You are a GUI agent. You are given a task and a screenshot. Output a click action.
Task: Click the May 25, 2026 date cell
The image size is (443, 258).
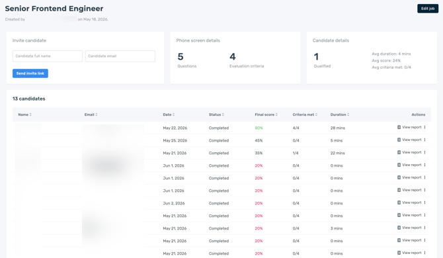175,140
